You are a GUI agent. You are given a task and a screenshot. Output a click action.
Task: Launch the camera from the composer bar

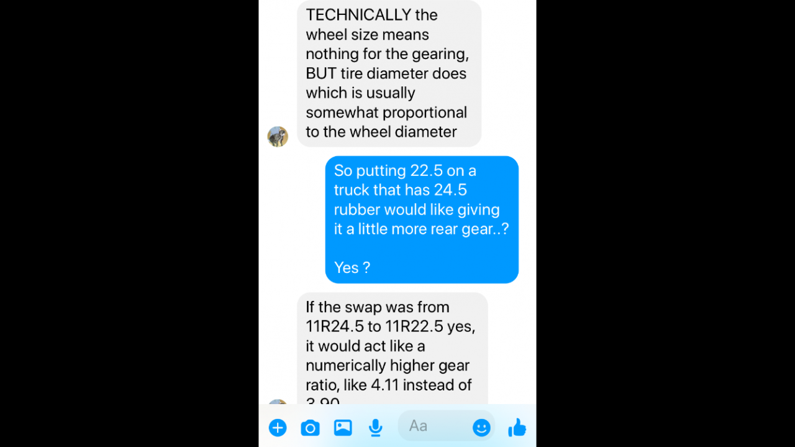pyautogui.click(x=310, y=428)
